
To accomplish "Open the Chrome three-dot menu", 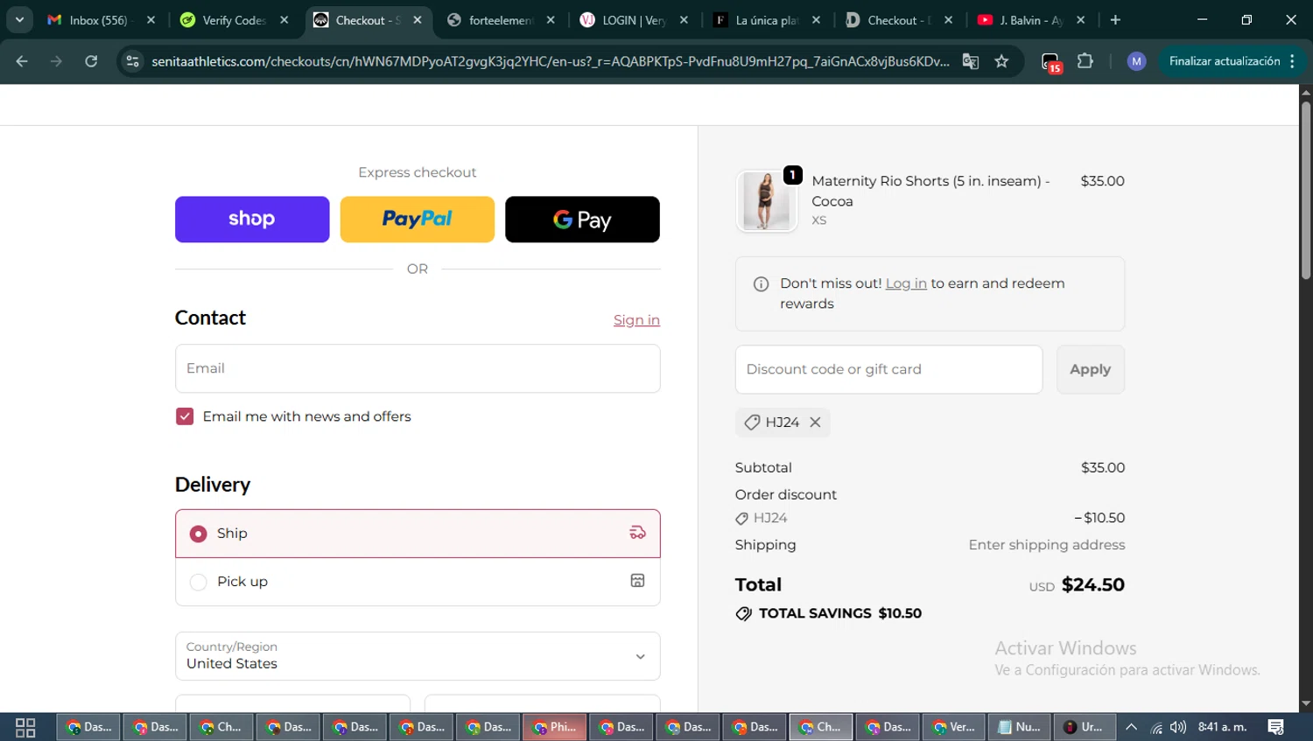I will point(1292,61).
